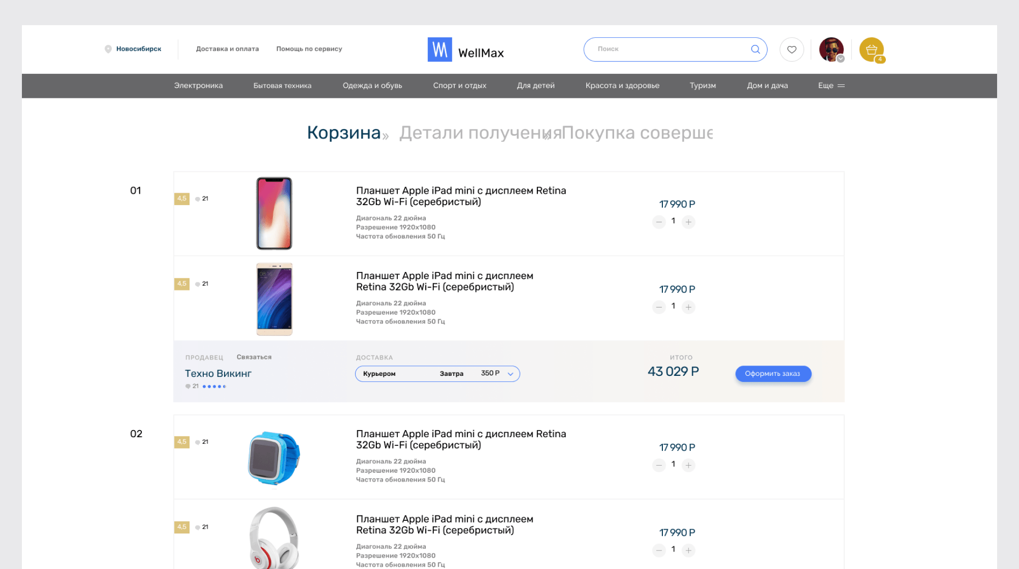Increase quantity of the blue smartwatch item

point(689,465)
